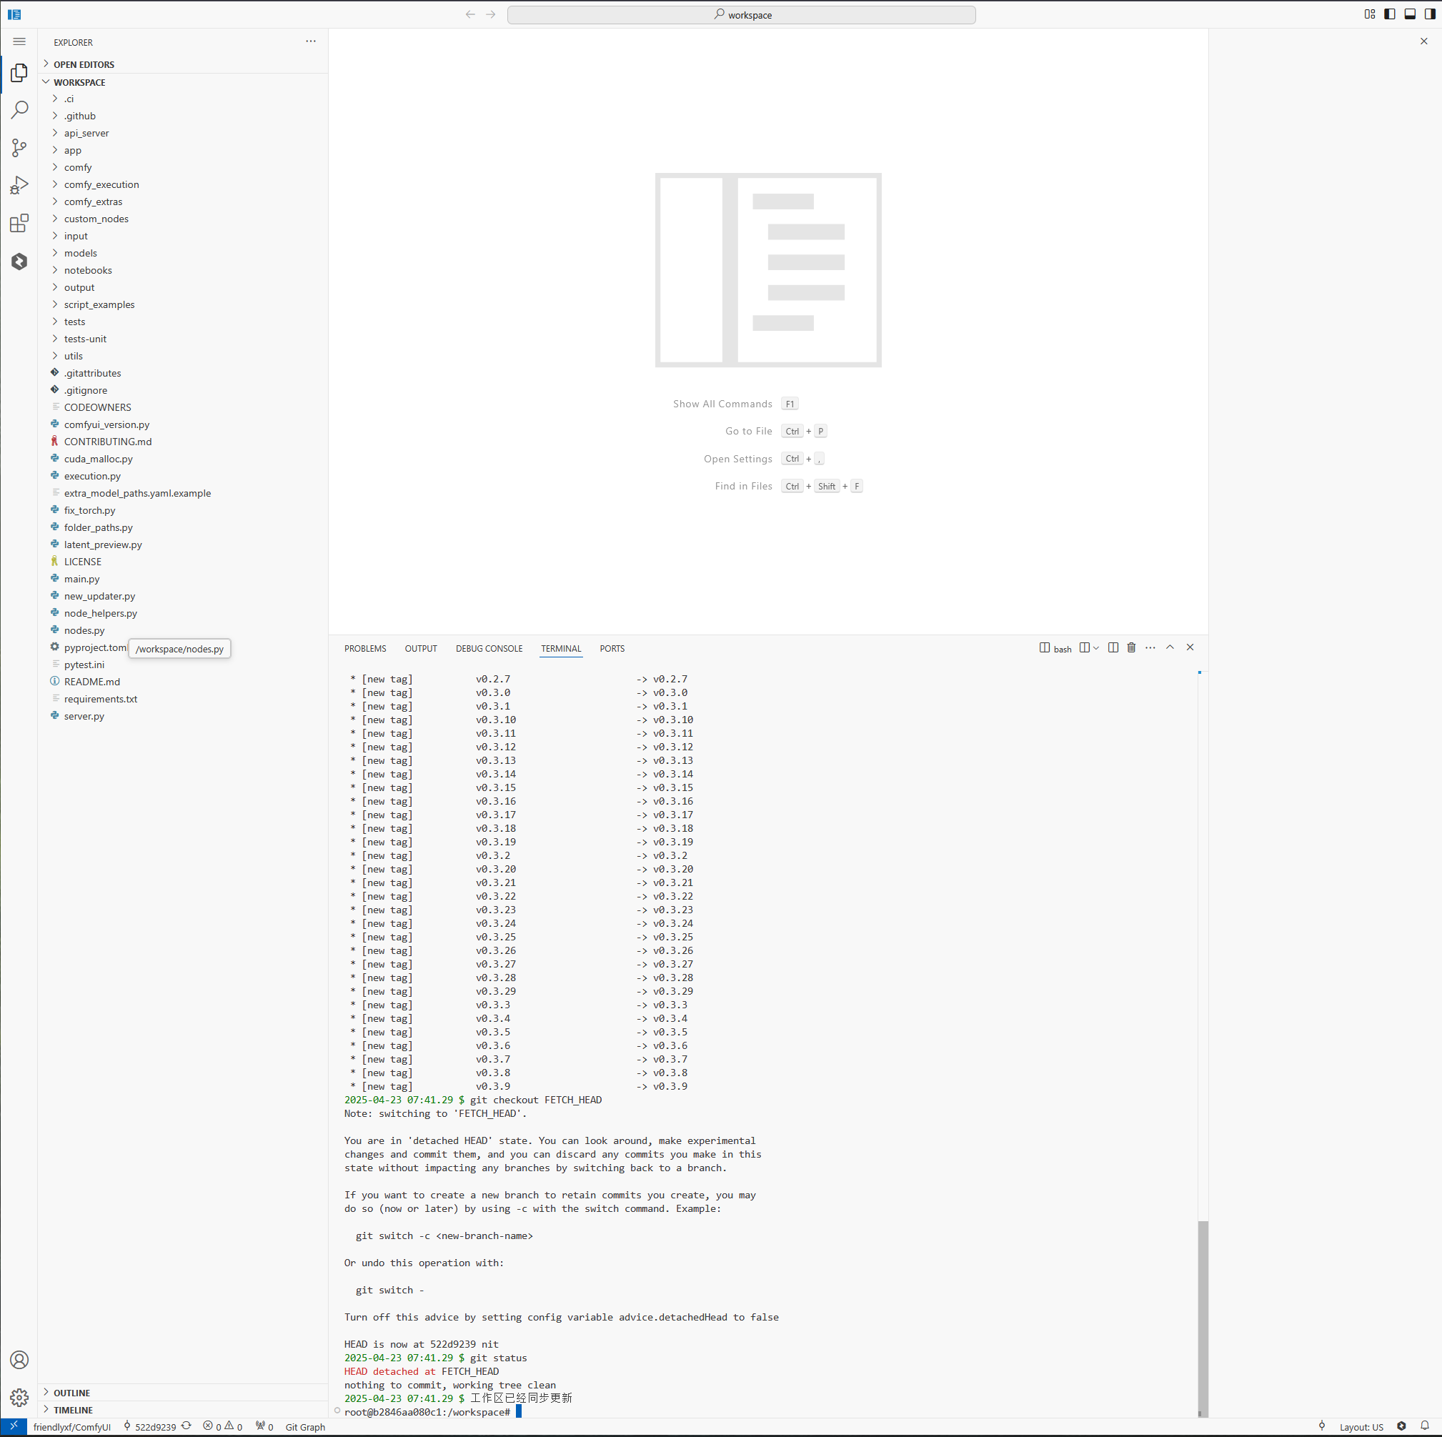This screenshot has width=1442, height=1437.
Task: Toggle the bottom panel visibility
Action: [1410, 14]
